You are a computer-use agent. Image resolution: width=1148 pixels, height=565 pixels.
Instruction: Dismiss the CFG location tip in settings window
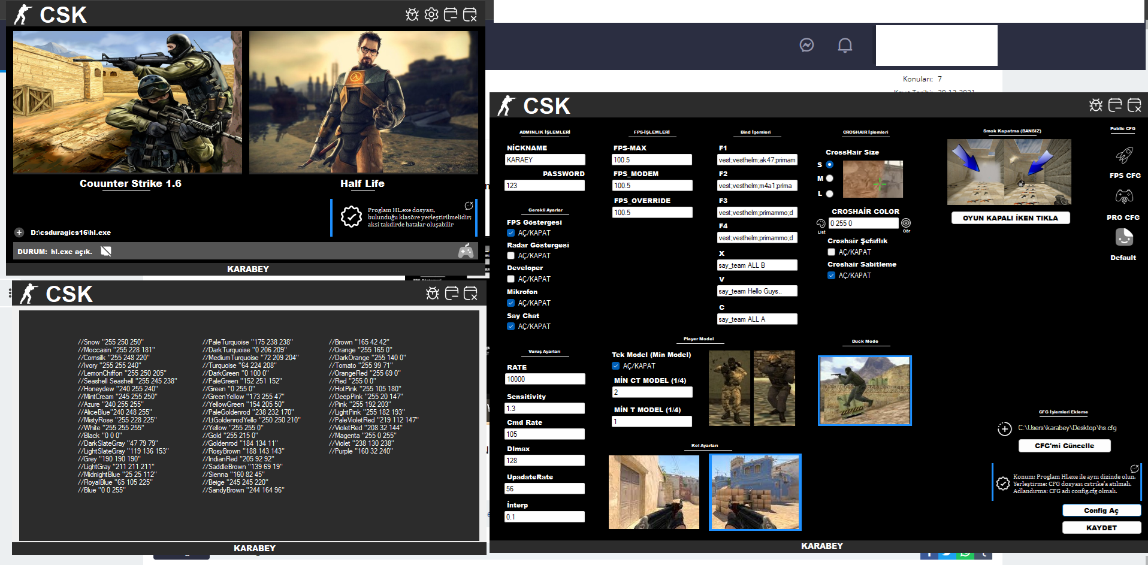(x=1134, y=469)
